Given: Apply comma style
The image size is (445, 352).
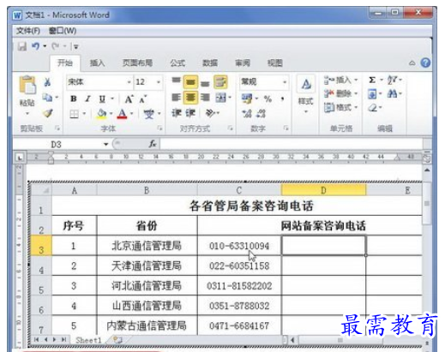Looking at the screenshot, I should point(282,99).
